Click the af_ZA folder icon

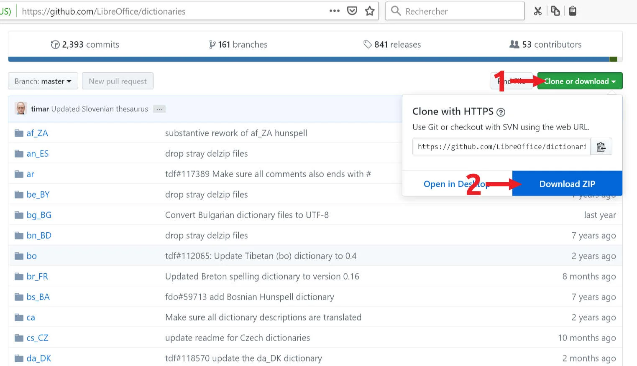(x=19, y=133)
